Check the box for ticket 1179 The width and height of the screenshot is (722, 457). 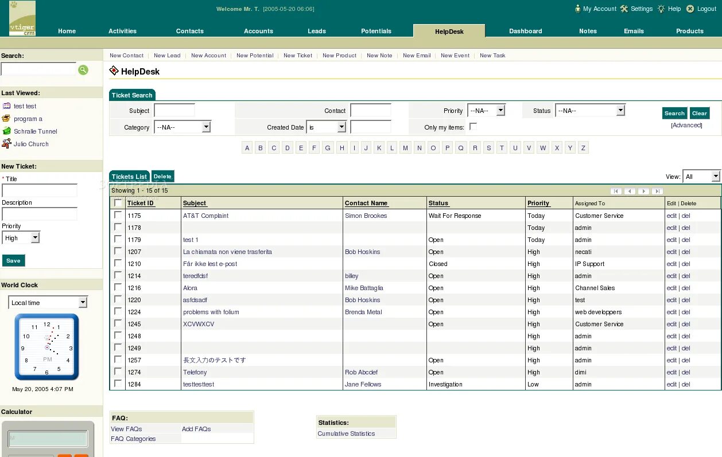click(x=118, y=239)
